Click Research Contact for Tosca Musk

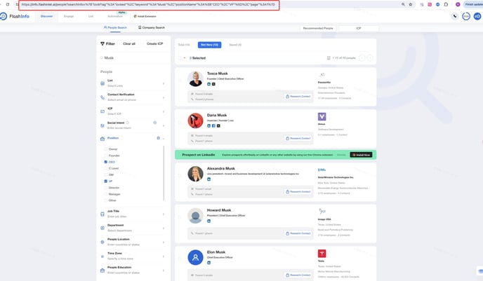[298, 97]
